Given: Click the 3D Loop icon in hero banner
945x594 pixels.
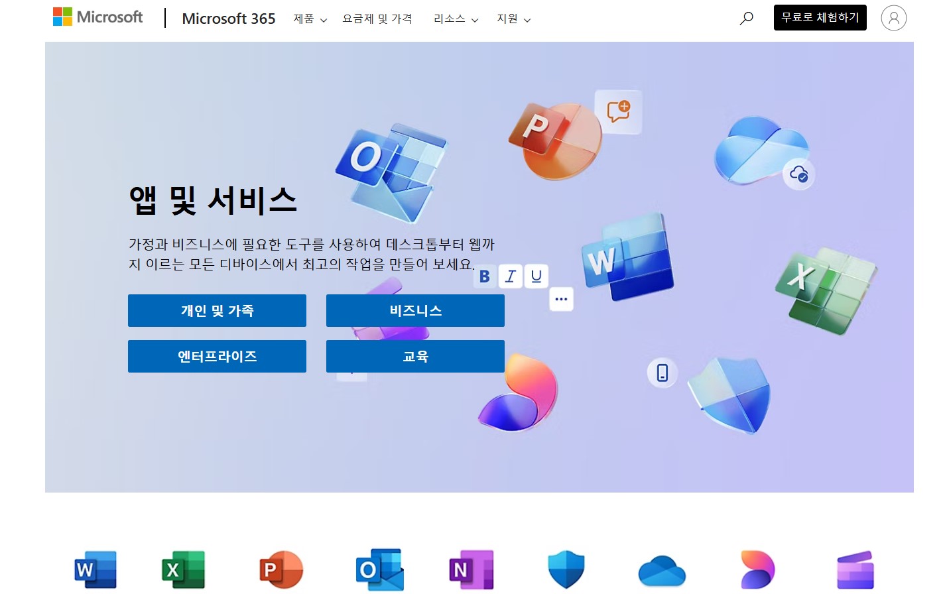Looking at the screenshot, I should click(519, 392).
